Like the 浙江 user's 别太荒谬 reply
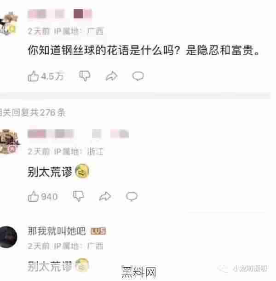The height and width of the screenshot is (281, 276). (33, 196)
